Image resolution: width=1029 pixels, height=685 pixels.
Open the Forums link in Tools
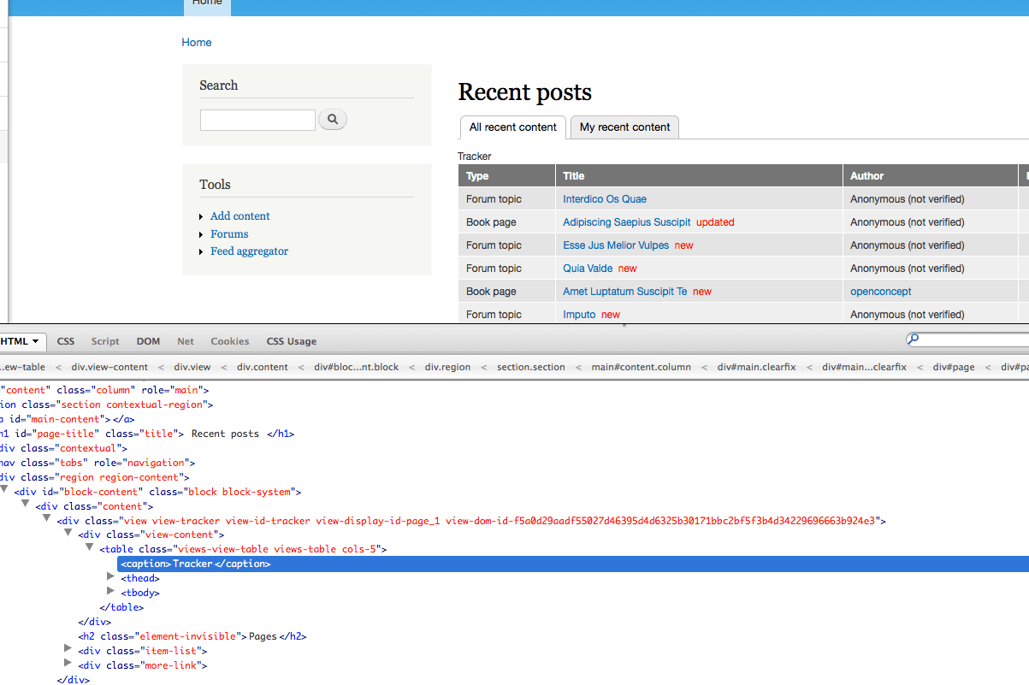pos(229,234)
